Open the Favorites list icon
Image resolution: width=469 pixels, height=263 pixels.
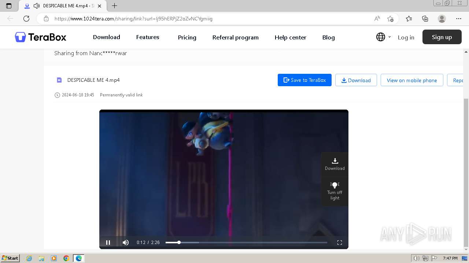click(409, 19)
